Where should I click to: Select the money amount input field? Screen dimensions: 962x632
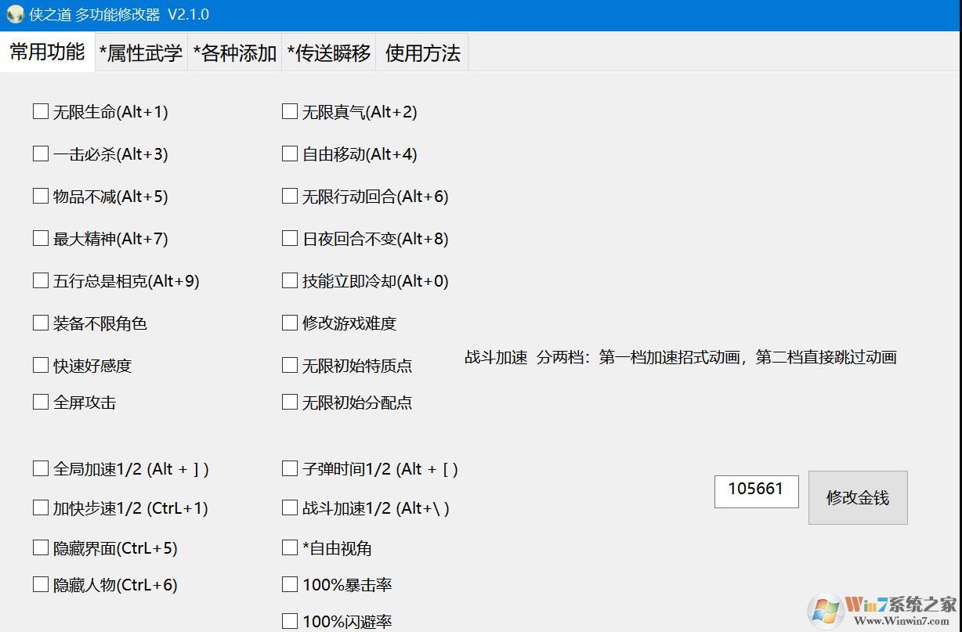pos(755,492)
